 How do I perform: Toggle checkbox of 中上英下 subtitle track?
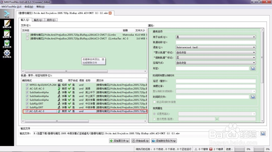click(27, 96)
